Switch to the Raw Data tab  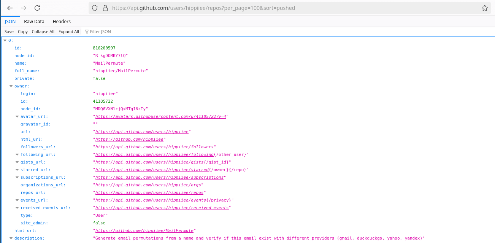point(34,22)
